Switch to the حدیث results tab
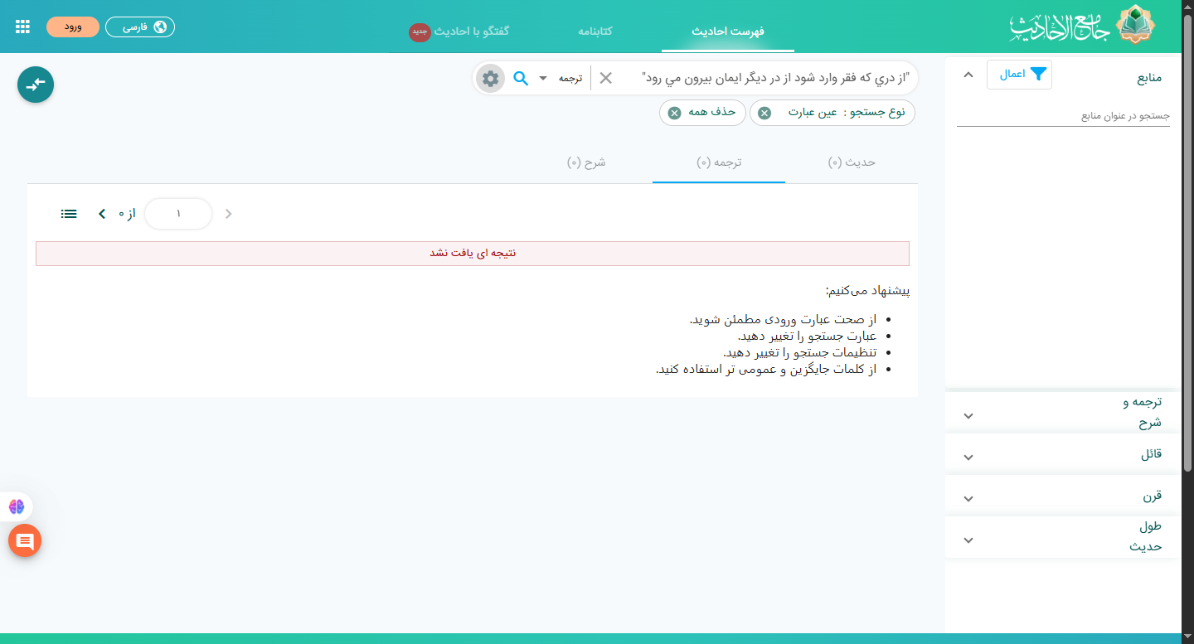The width and height of the screenshot is (1194, 644). (x=852, y=162)
